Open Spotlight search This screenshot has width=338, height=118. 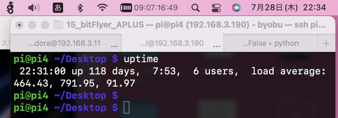(195, 8)
